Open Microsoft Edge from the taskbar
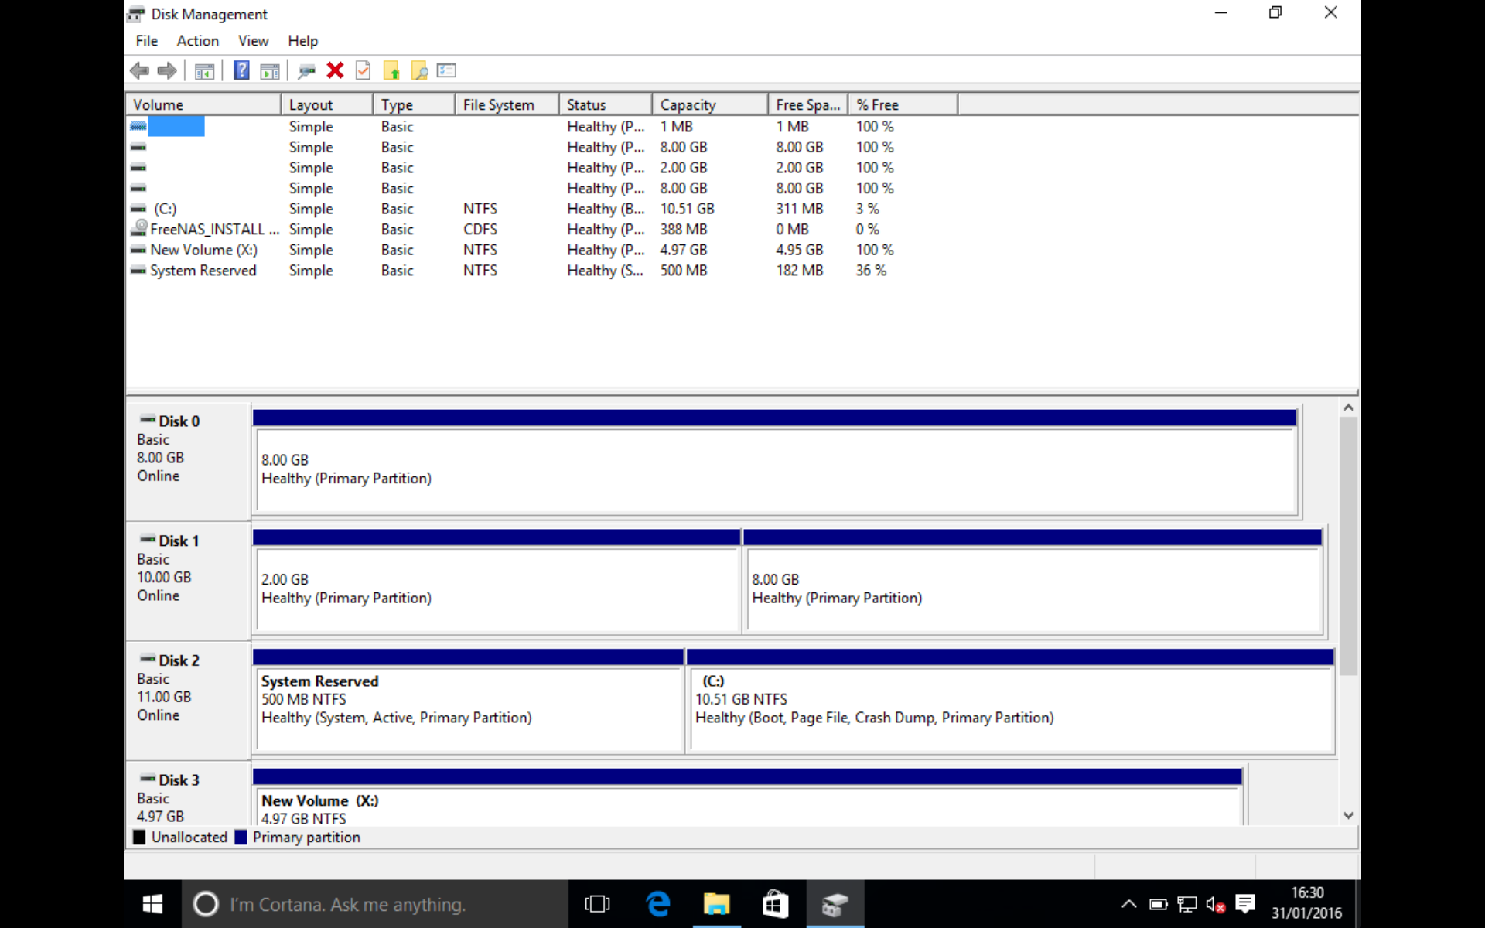Image resolution: width=1485 pixels, height=928 pixels. [658, 903]
